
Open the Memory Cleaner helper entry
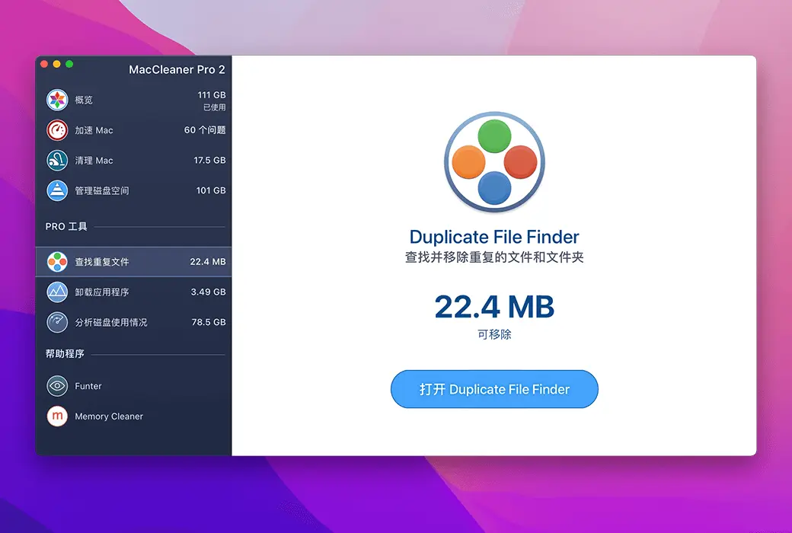point(134,417)
